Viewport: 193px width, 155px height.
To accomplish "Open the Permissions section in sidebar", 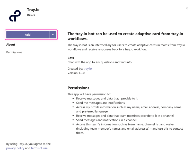I will click(x=14, y=52).
